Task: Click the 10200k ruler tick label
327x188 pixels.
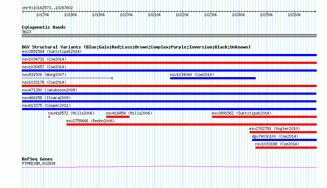Action: tap(126, 15)
